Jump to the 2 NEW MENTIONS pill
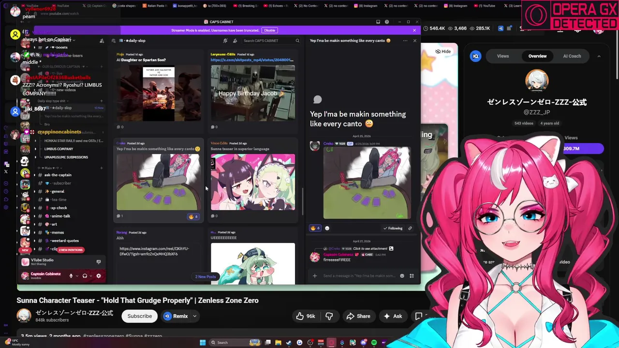Image resolution: width=619 pixels, height=348 pixels. pos(71,250)
